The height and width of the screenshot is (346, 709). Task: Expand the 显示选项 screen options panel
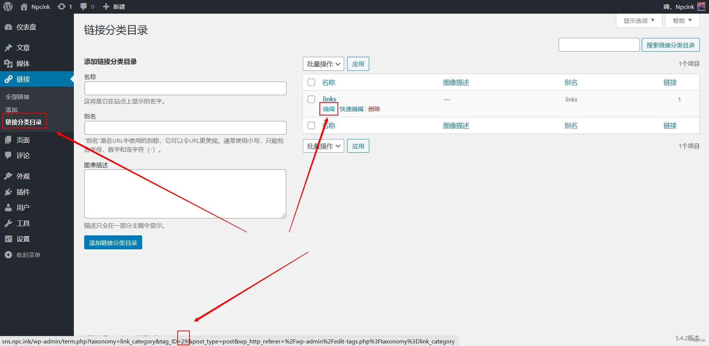coord(638,21)
